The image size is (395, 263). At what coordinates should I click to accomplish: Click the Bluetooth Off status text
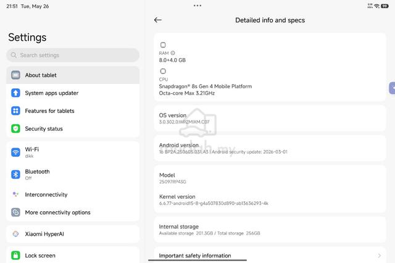tap(28, 178)
